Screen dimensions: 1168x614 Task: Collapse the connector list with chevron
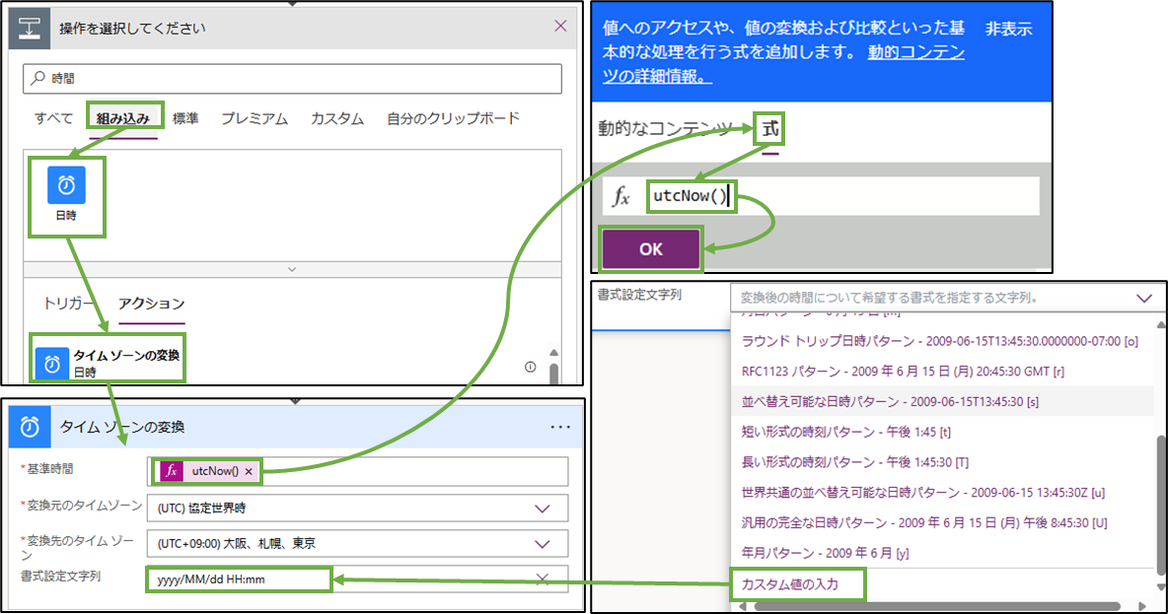[292, 269]
